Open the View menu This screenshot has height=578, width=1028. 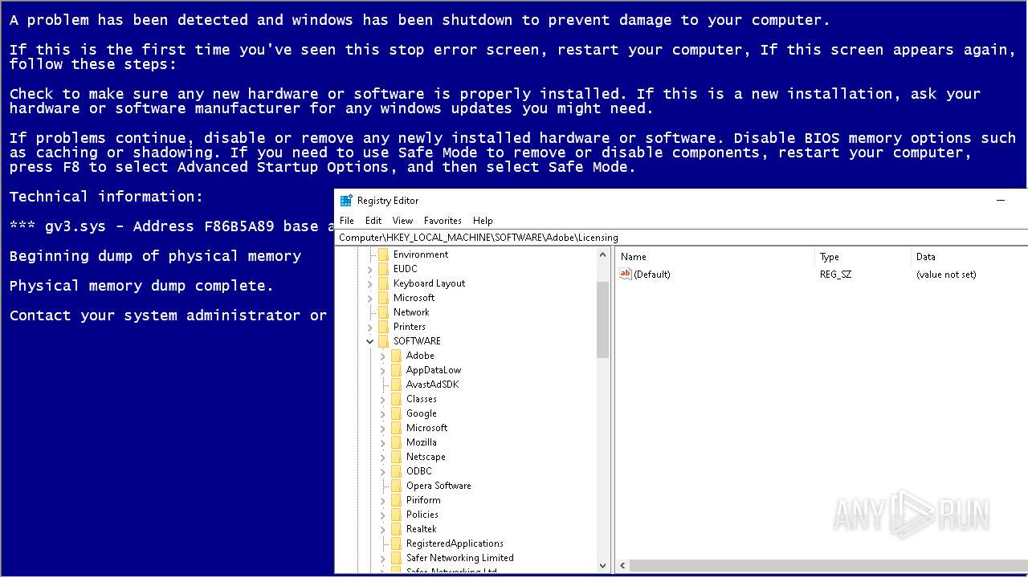click(402, 221)
